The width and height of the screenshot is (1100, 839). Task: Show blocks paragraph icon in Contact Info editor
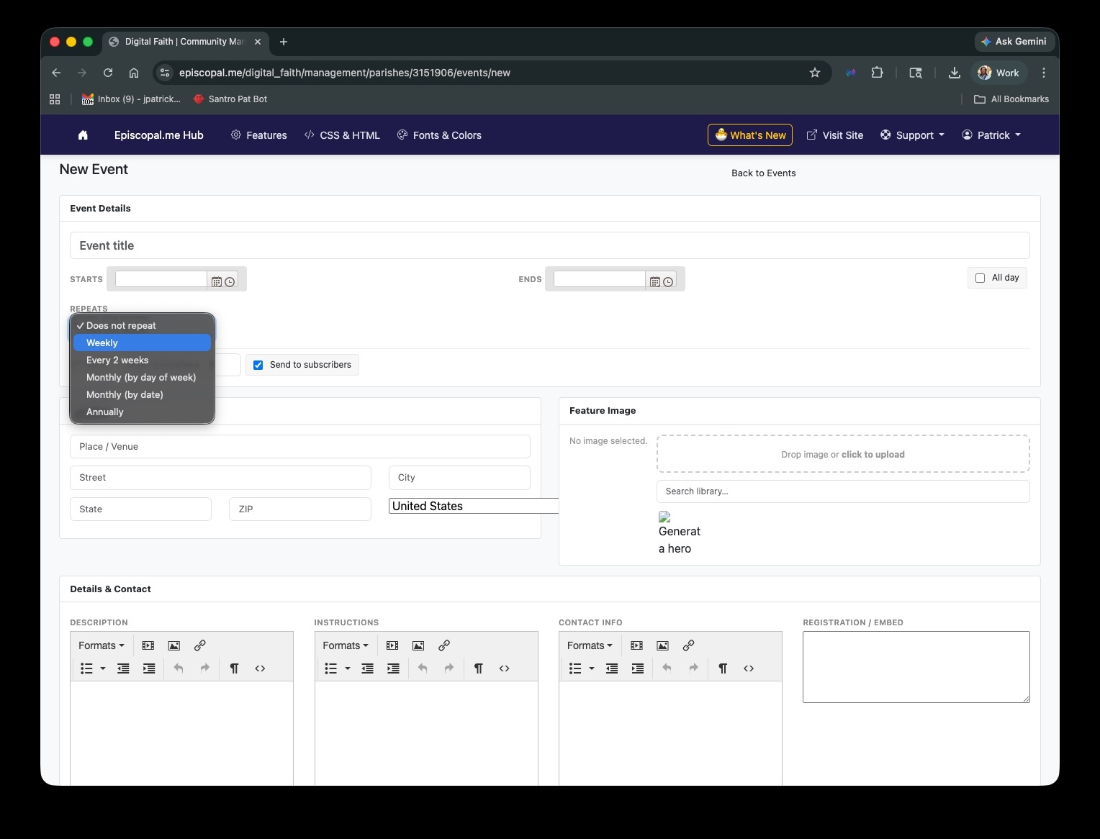pyautogui.click(x=723, y=668)
